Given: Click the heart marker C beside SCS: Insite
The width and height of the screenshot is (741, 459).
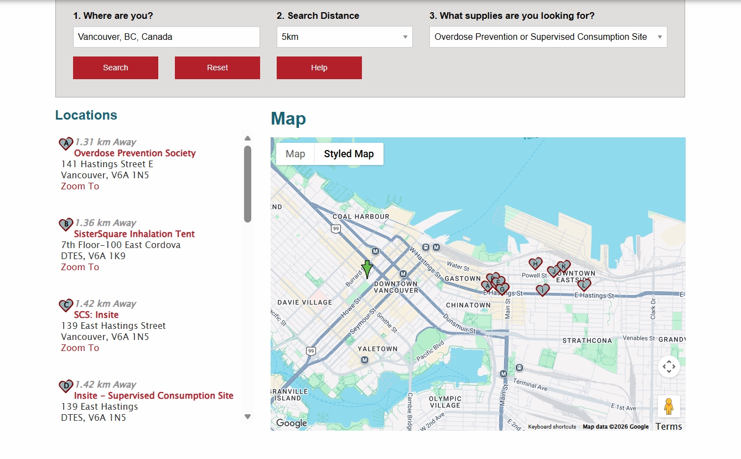Looking at the screenshot, I should click(66, 306).
